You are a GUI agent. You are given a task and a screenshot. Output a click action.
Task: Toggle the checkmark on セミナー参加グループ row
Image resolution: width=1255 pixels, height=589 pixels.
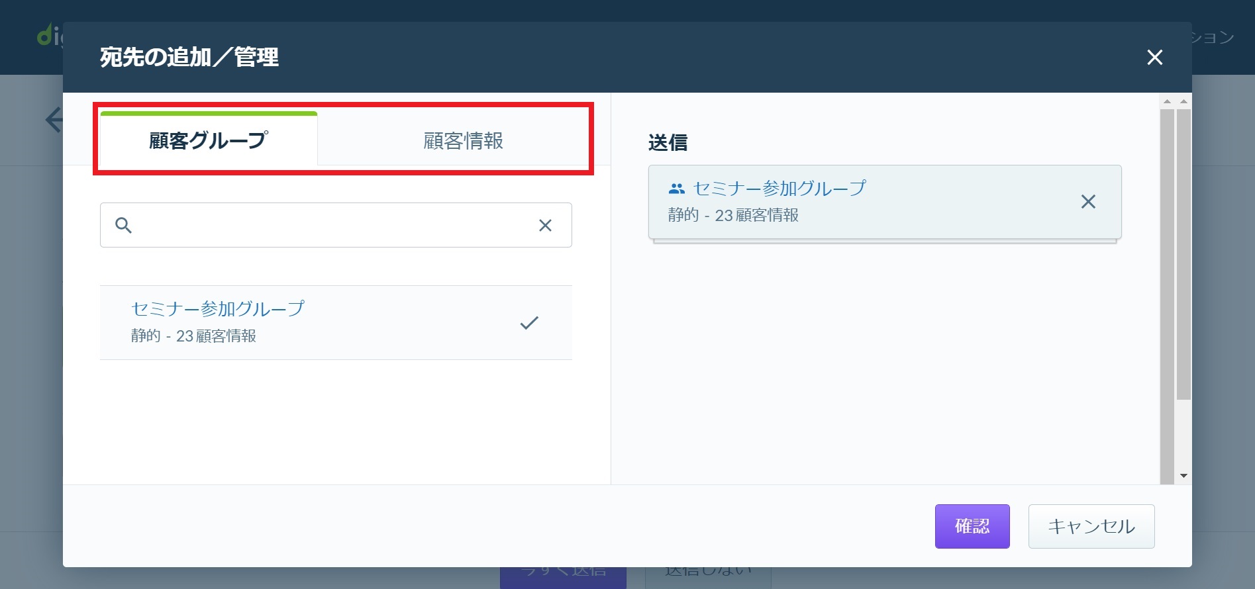(x=529, y=323)
